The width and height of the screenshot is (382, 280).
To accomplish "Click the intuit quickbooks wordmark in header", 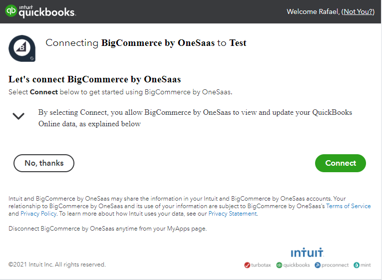I will [47, 11].
